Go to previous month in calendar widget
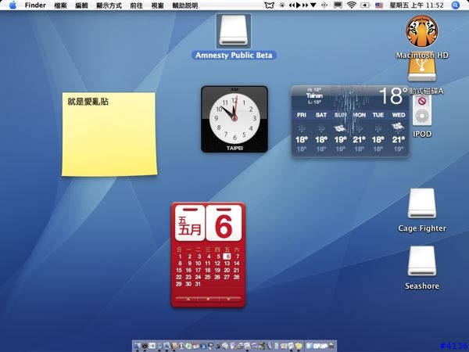The image size is (469, 352). coord(188,299)
